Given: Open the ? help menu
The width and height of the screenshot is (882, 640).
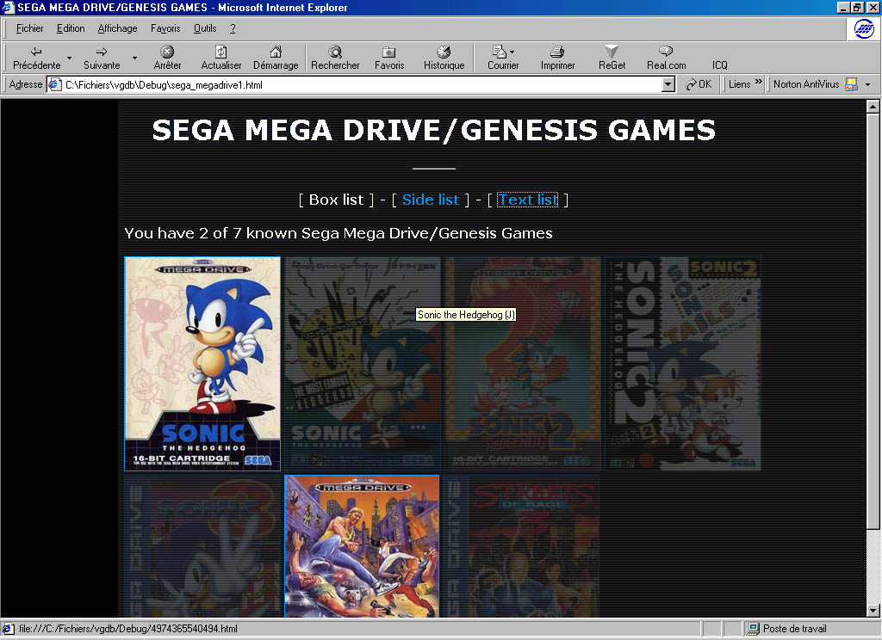Looking at the screenshot, I should coord(233,28).
